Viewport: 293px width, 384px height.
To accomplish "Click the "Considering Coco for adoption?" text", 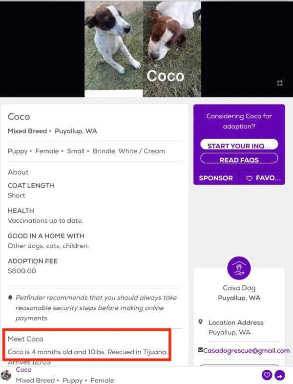I will [239, 121].
